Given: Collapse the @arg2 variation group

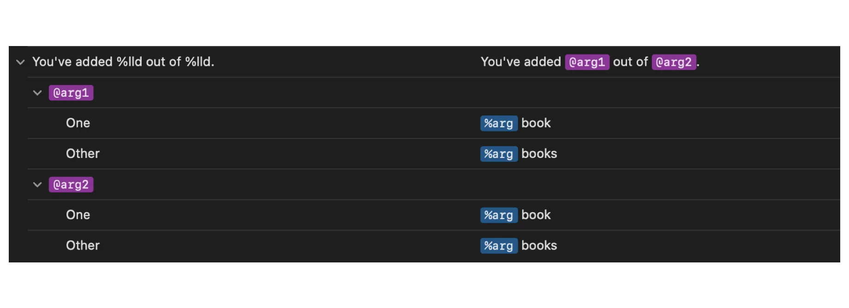Looking at the screenshot, I should click(x=37, y=185).
